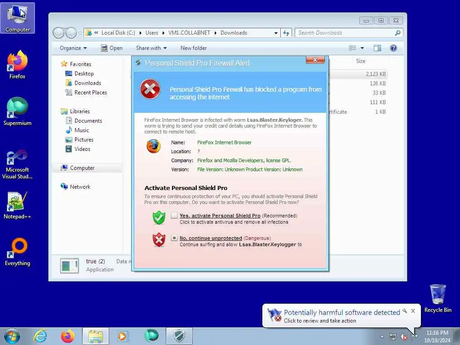460x345 pixels.
Task: Open the Notepad++ desktop shortcut
Action: 18,205
